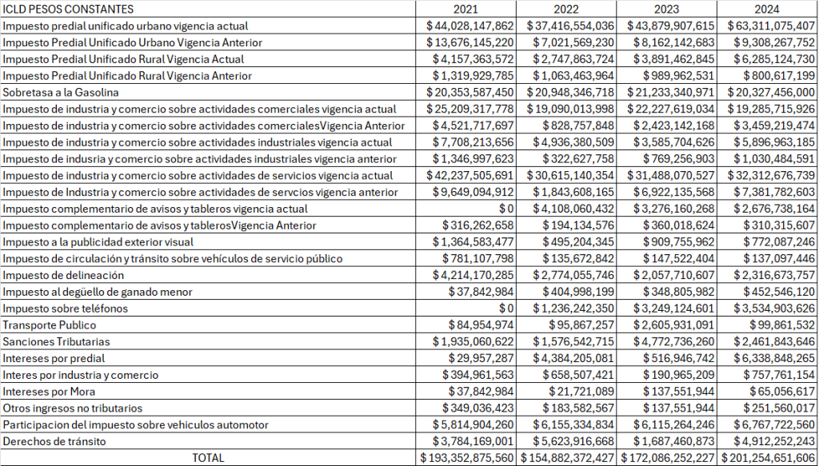
Task: Select the ICLD PESOS CONSTANTES header cell
Action: coord(68,9)
